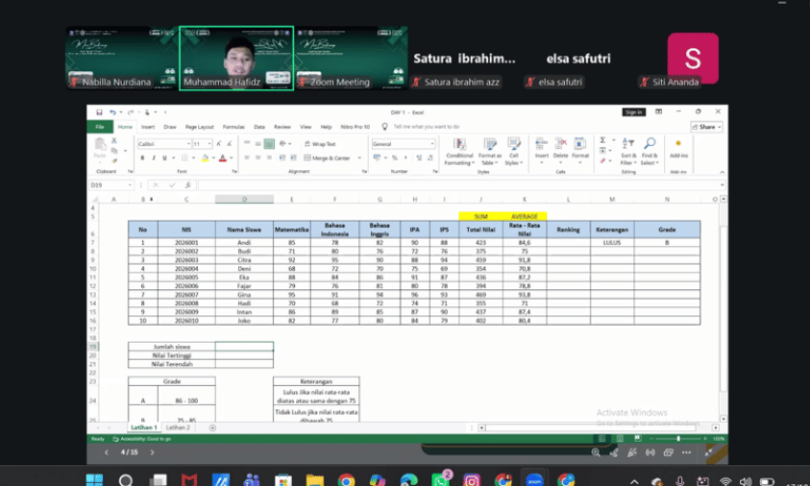This screenshot has width=810, height=486.
Task: Switch to the Insert ribbon tab
Action: [x=148, y=127]
